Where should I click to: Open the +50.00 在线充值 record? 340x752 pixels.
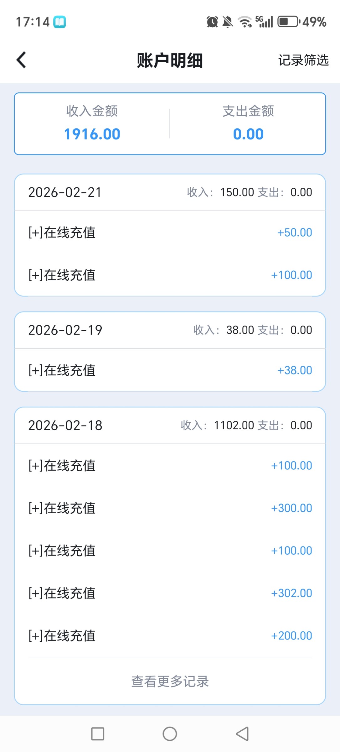point(170,232)
